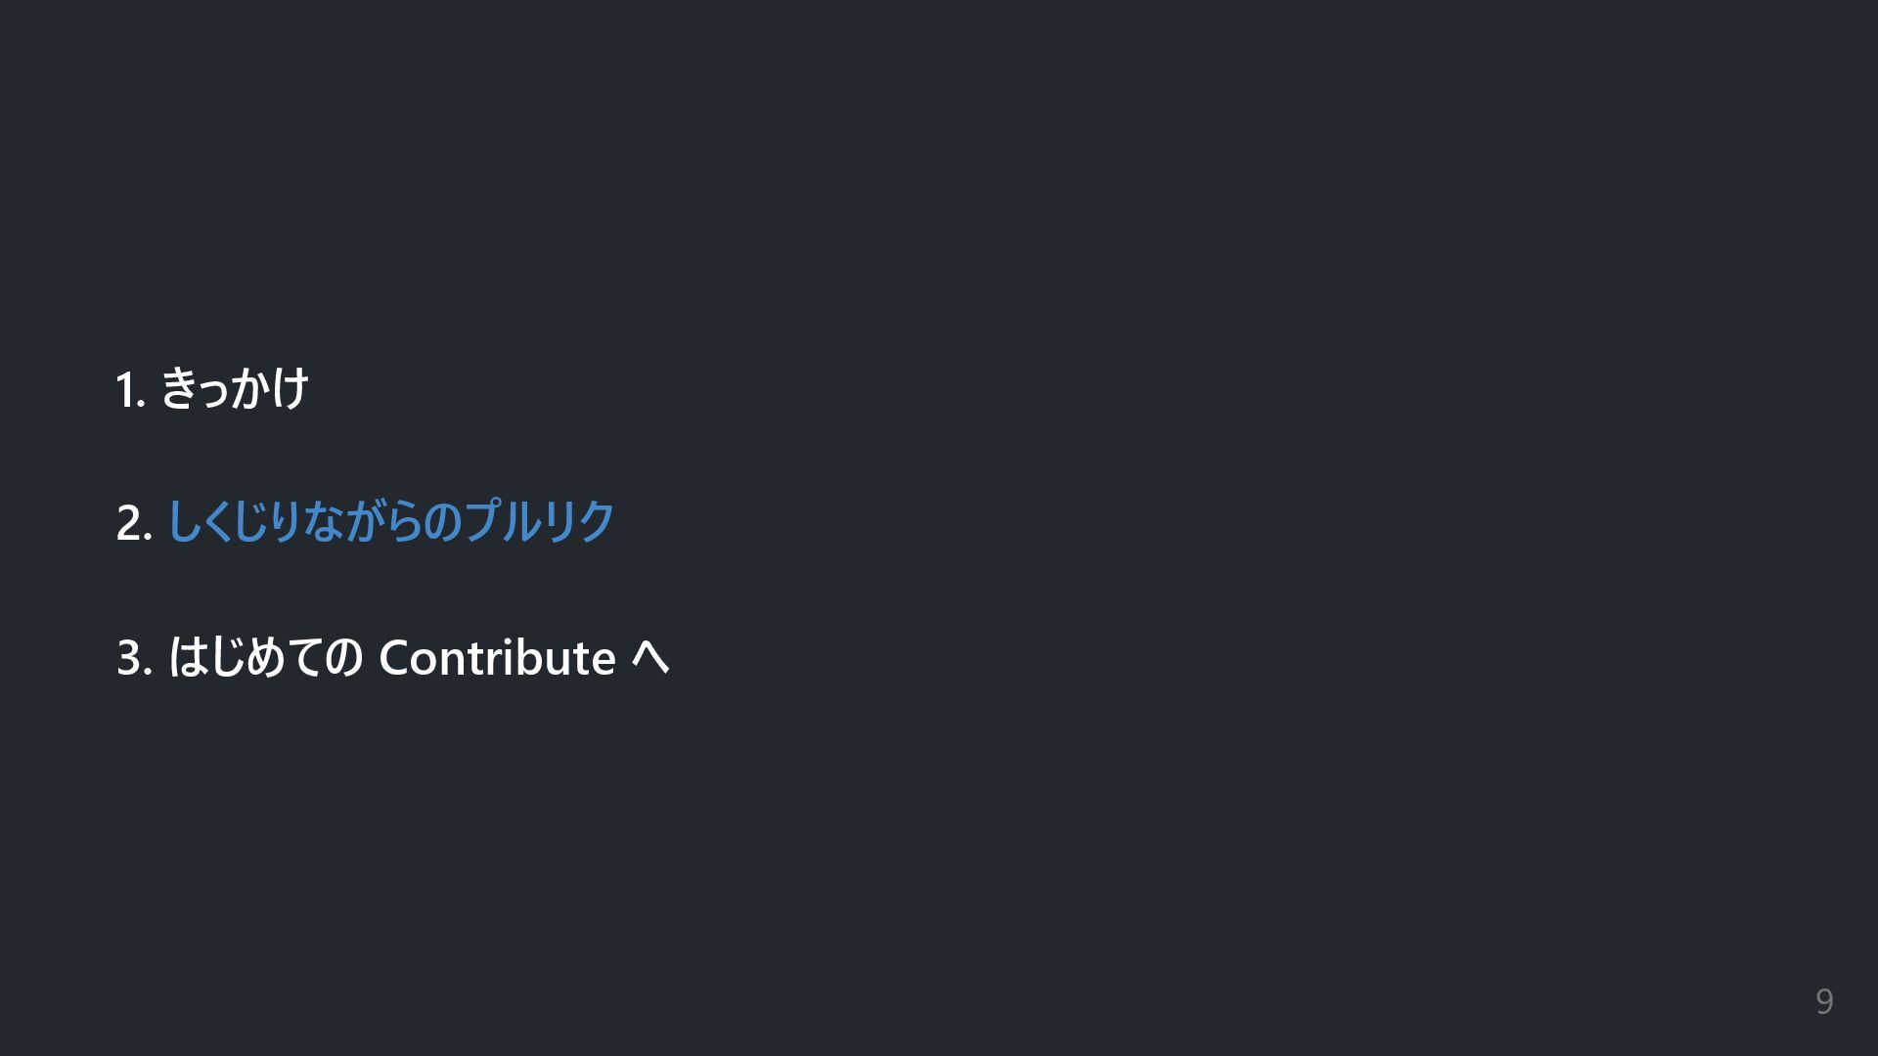Screen dimensions: 1878x1056
Task: Click the "け" character ending item one
Action: click(x=291, y=388)
